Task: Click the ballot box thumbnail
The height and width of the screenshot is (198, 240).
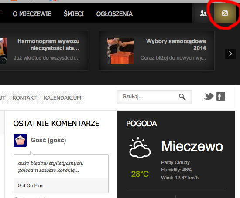Action: point(120,51)
